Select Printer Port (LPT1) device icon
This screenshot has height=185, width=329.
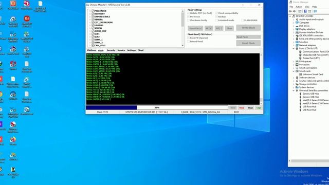[300, 58]
